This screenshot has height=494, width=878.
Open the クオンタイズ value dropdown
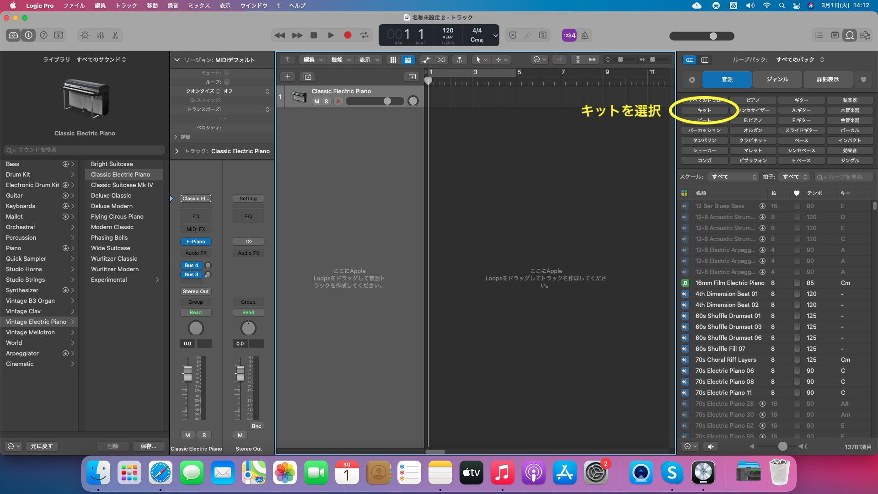pyautogui.click(x=247, y=91)
